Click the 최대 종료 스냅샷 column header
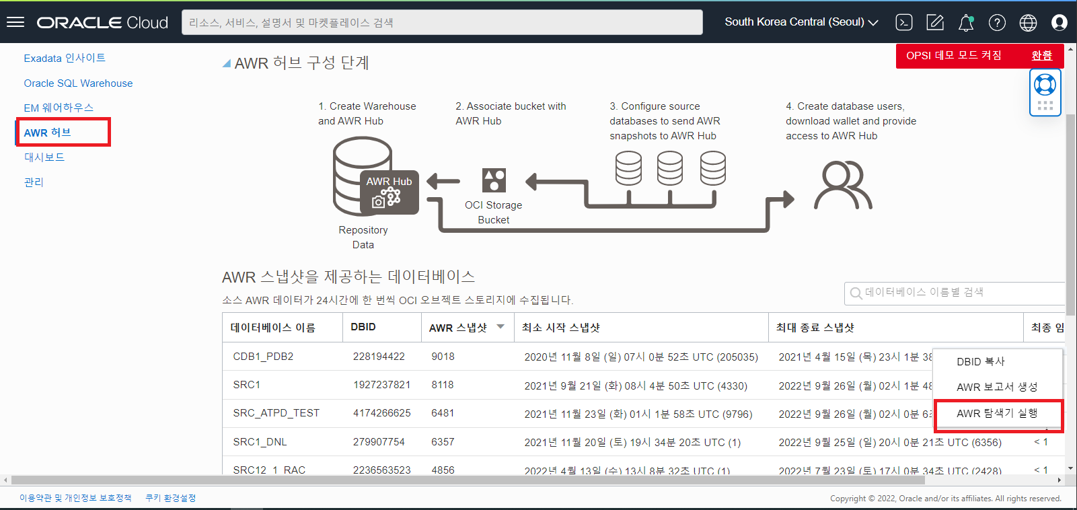The width and height of the screenshot is (1077, 510). point(815,328)
